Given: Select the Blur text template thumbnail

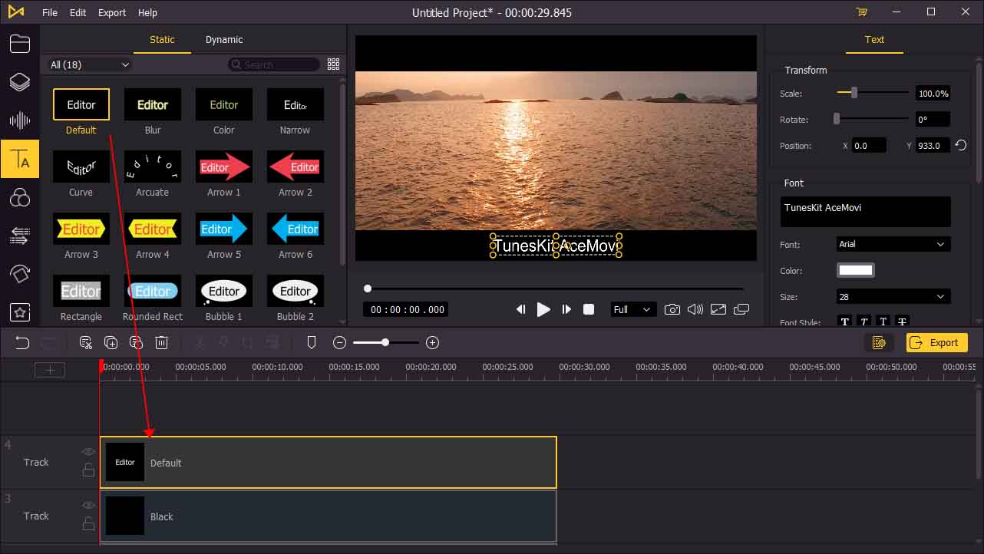Looking at the screenshot, I should (153, 104).
